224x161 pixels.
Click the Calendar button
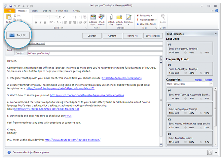click(92, 36)
